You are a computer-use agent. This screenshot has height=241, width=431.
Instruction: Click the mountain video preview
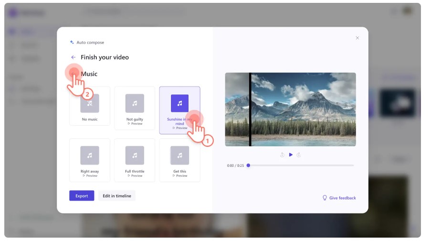click(x=290, y=110)
